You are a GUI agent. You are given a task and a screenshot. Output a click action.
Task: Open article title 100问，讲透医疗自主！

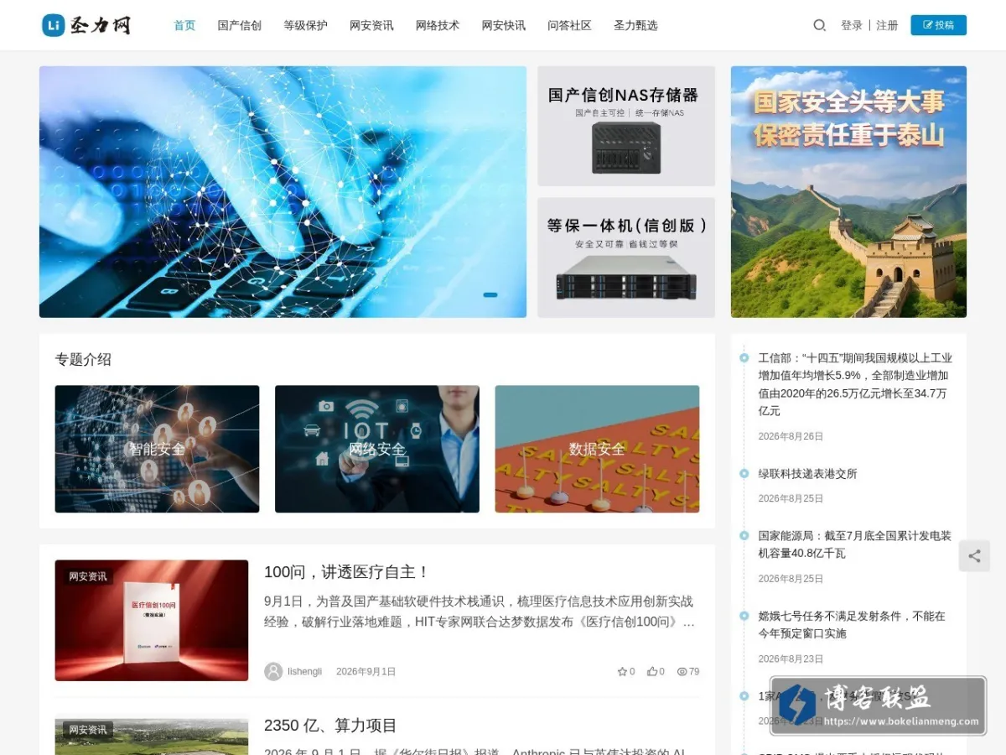(347, 572)
